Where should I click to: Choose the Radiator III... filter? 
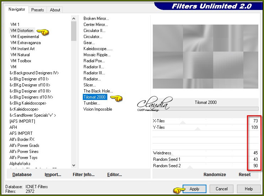pos(94,73)
